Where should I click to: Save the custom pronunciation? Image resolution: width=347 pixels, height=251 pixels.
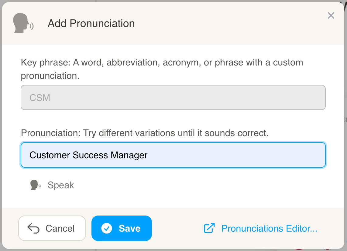(x=122, y=228)
